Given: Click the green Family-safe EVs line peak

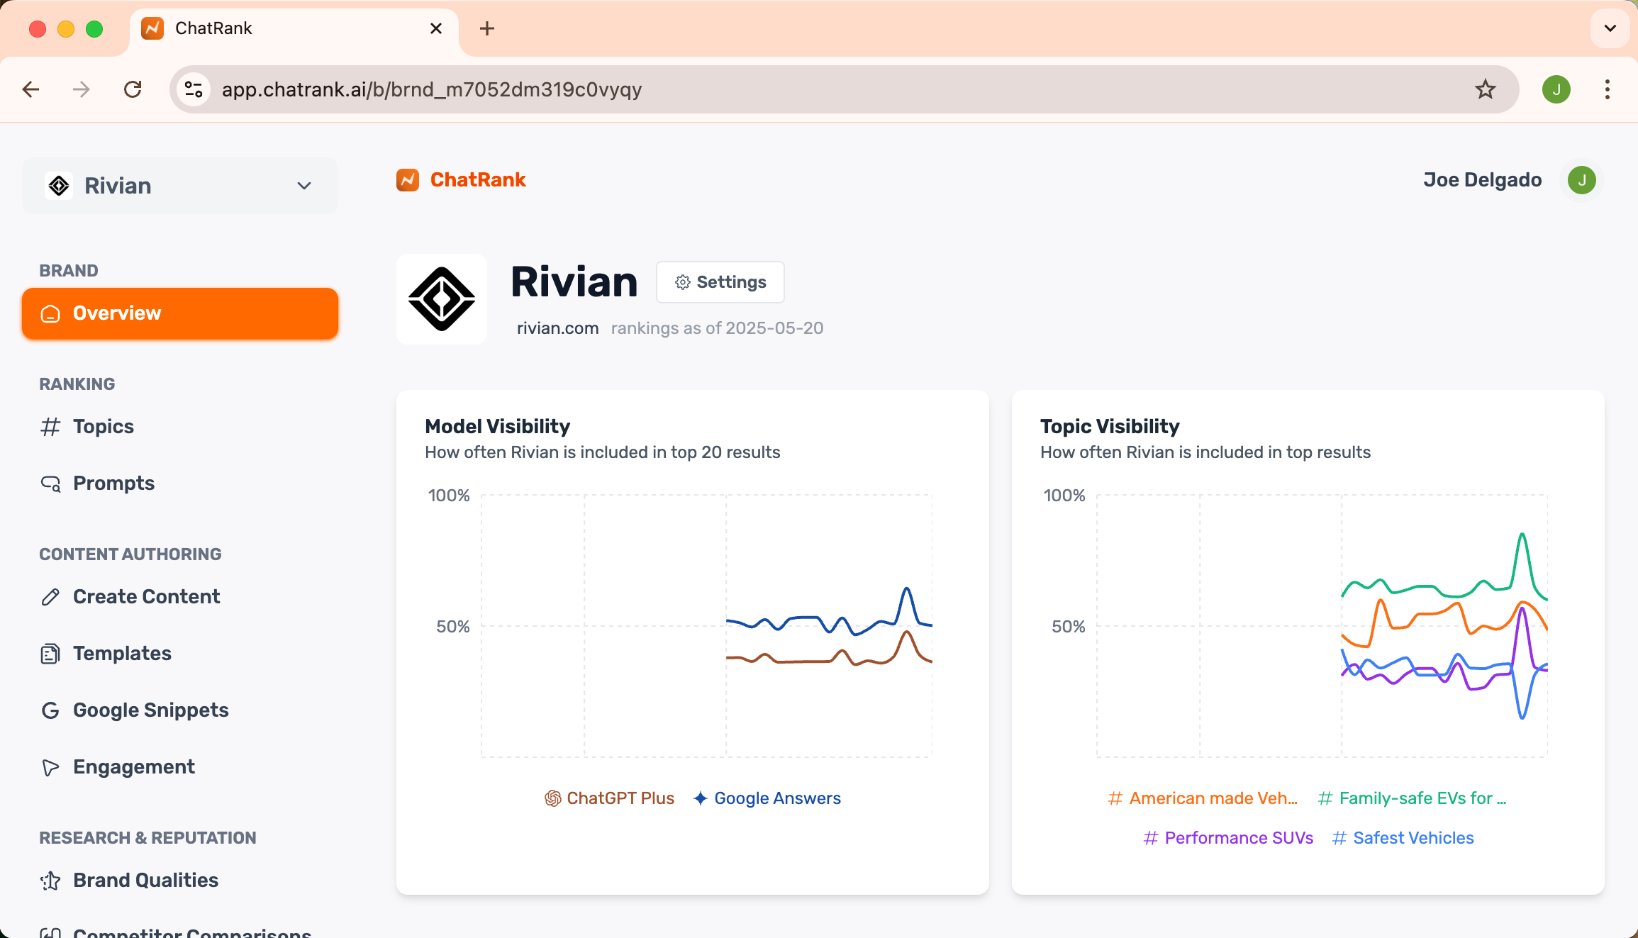Looking at the screenshot, I should click(1522, 535).
